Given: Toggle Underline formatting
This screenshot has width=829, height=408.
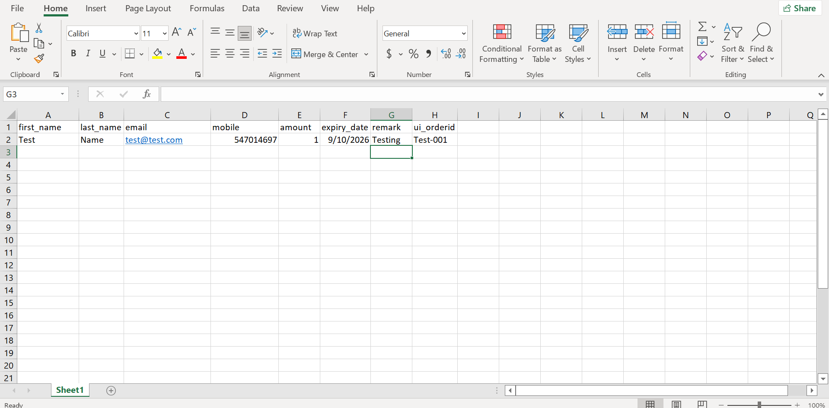Looking at the screenshot, I should tap(102, 53).
